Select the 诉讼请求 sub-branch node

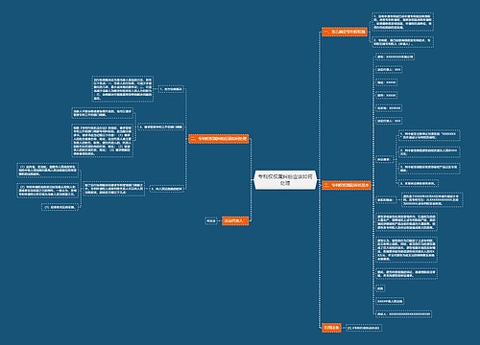point(384,159)
